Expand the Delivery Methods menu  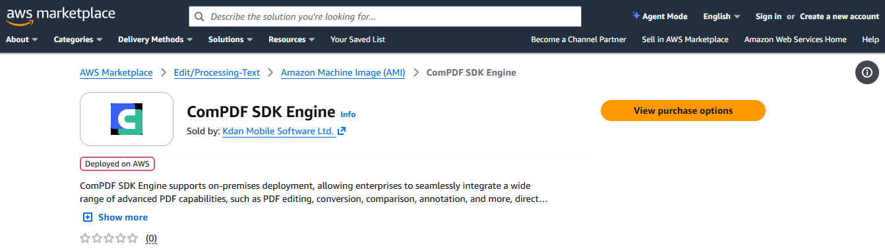tap(155, 39)
